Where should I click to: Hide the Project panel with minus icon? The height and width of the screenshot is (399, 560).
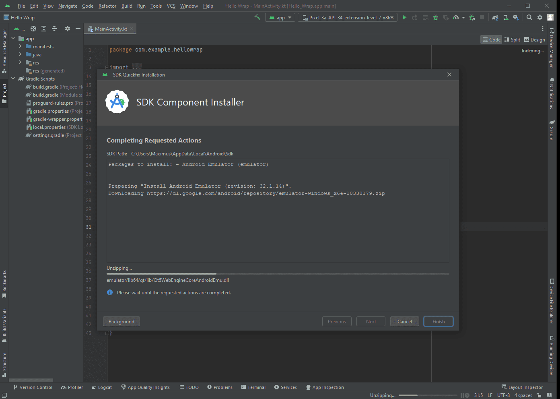coord(78,29)
